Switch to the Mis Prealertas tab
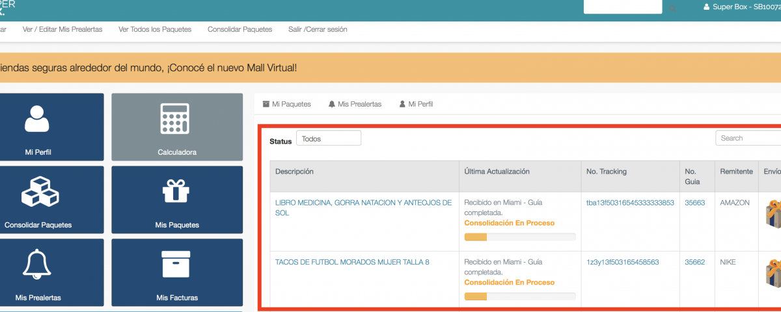This screenshot has width=781, height=312. (x=355, y=104)
